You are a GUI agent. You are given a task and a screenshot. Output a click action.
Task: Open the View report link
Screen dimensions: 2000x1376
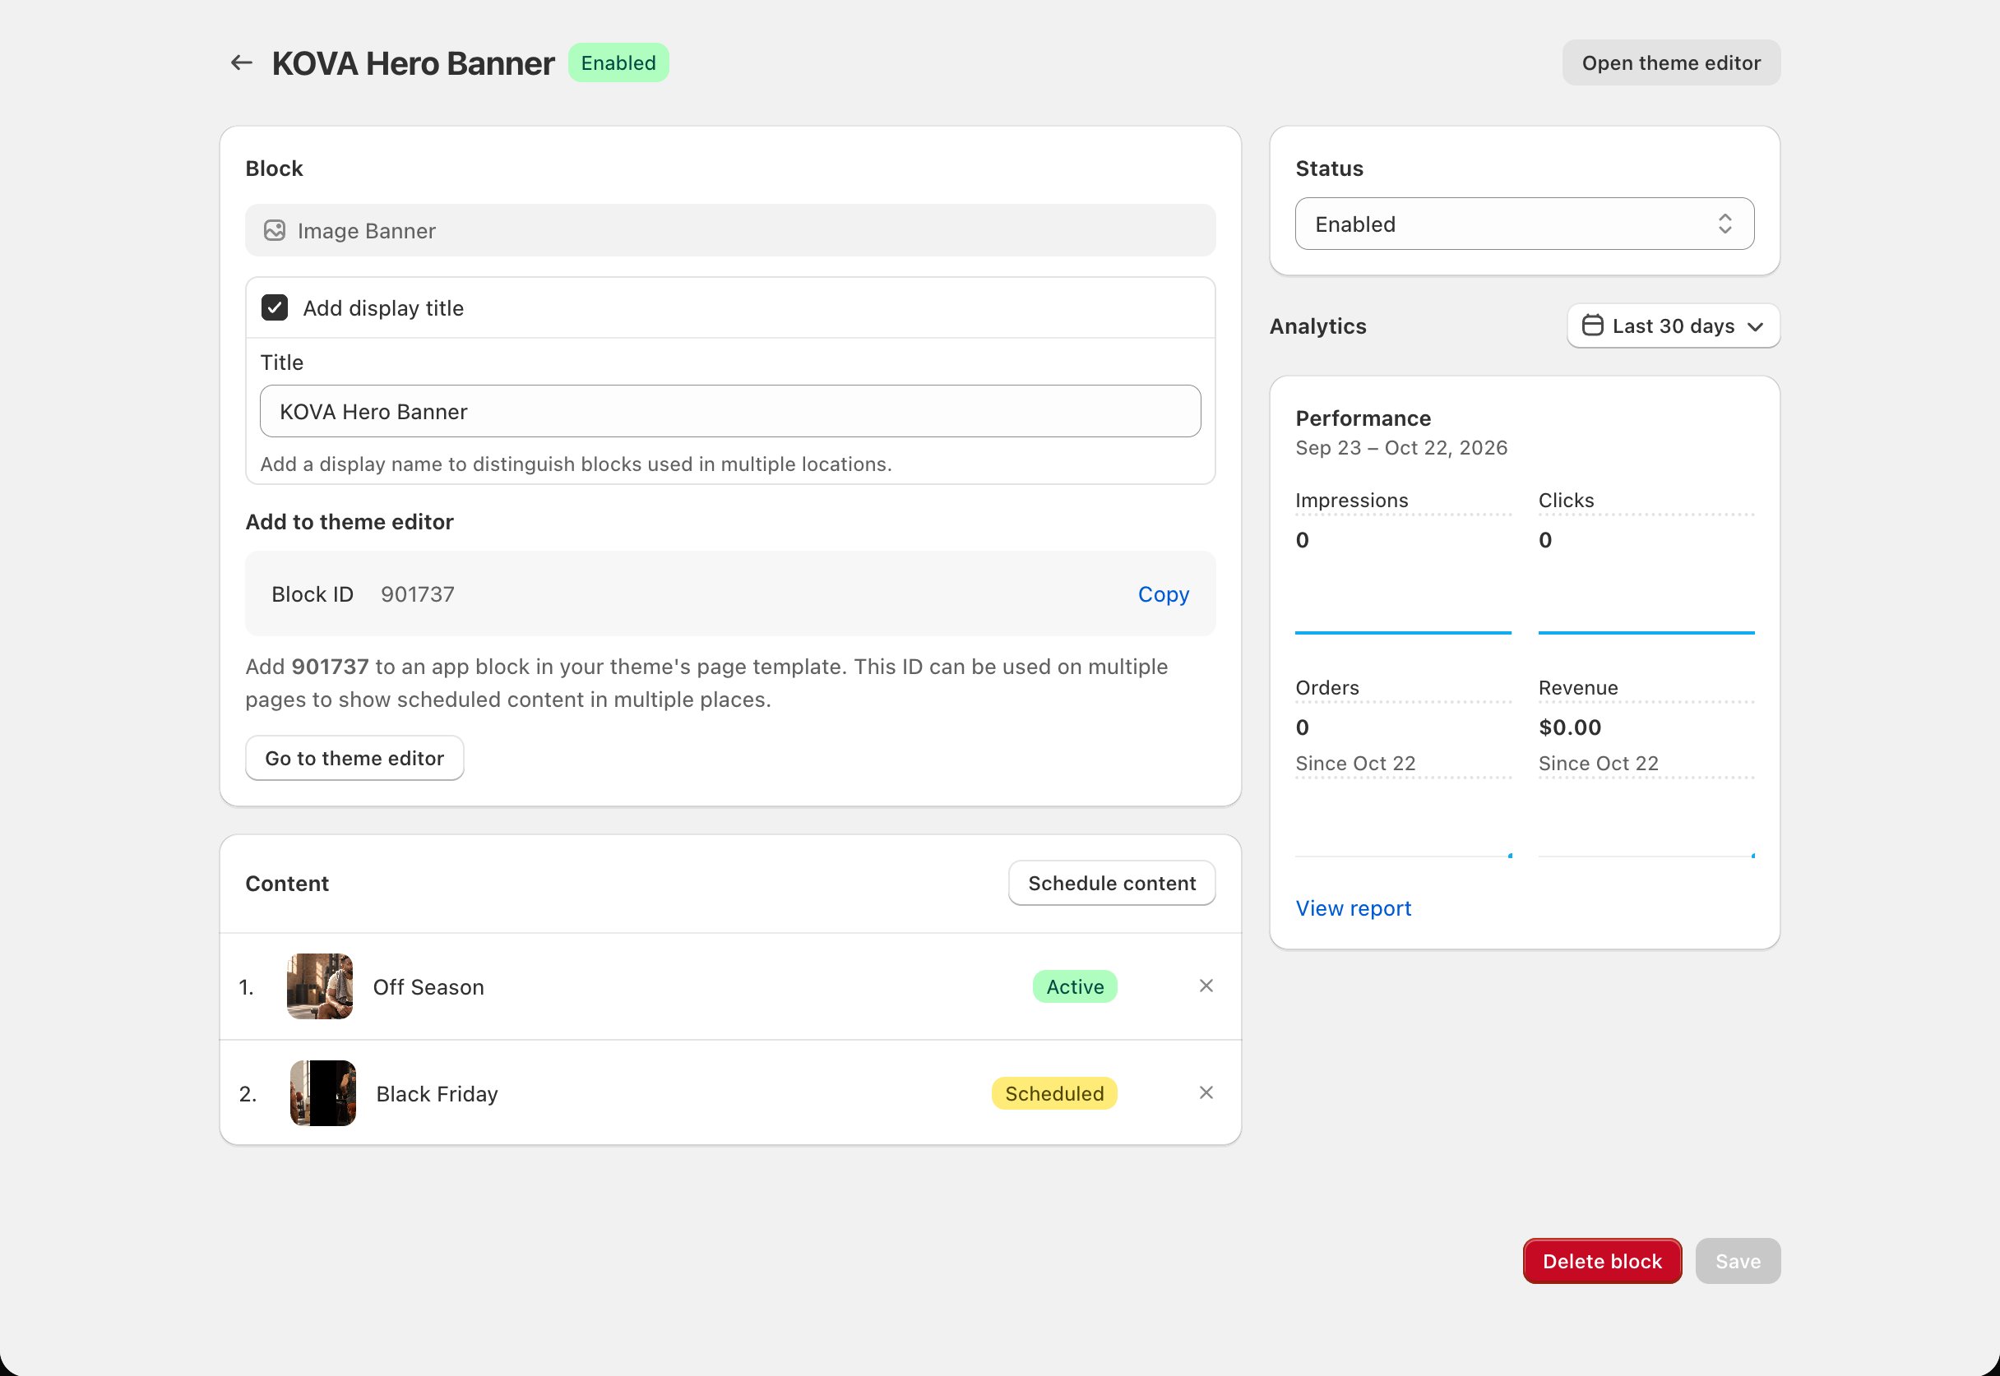1352,907
